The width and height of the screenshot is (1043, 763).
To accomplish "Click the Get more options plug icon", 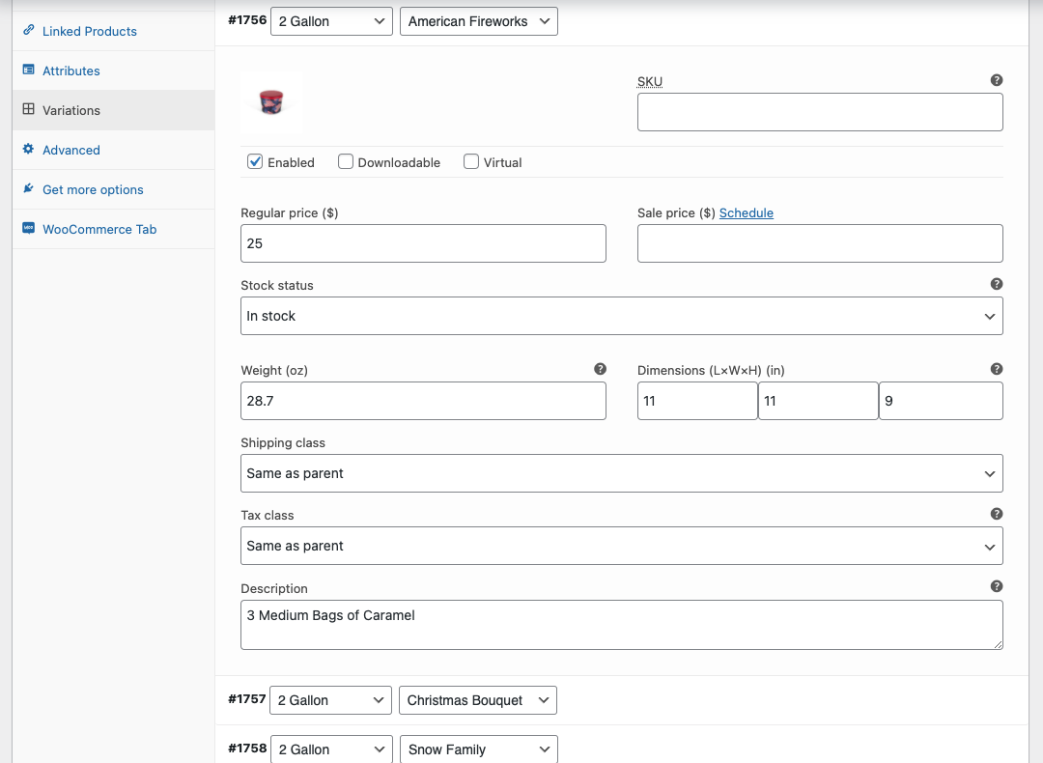I will (29, 188).
